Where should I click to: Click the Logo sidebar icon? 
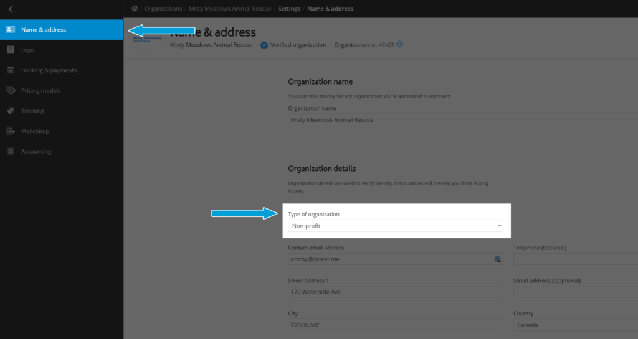(x=11, y=50)
